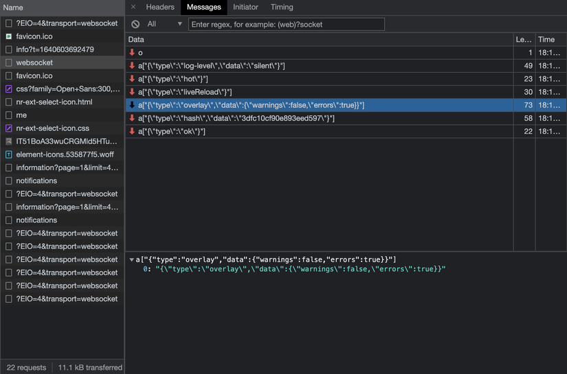The image size is (567, 374).
Task: Click the css?family=Open+Sans stylesheet icon
Action: point(9,89)
